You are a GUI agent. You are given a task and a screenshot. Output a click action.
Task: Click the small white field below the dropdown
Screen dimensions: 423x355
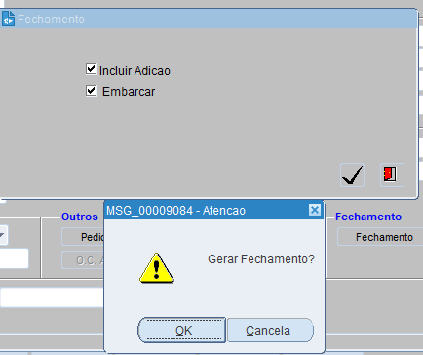point(14,258)
